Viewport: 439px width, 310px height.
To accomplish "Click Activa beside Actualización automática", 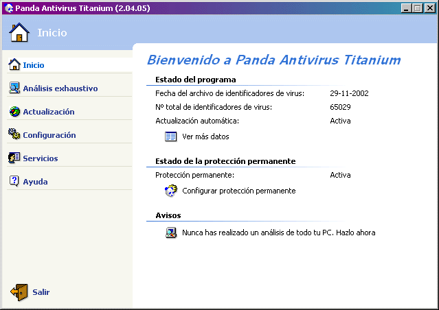I will click(340, 121).
